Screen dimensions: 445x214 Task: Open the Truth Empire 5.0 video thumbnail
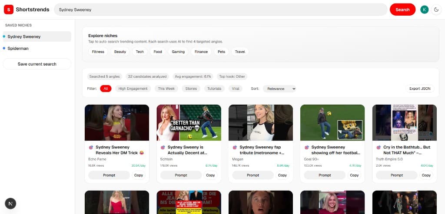click(x=405, y=123)
